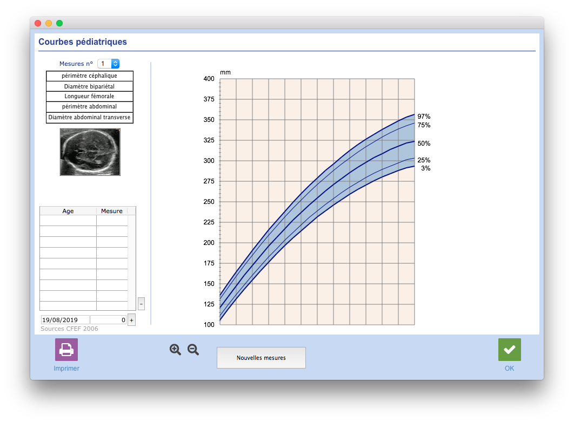This screenshot has height=423, width=574.
Task: Click the 50% percentile curve label
Action: pyautogui.click(x=424, y=144)
